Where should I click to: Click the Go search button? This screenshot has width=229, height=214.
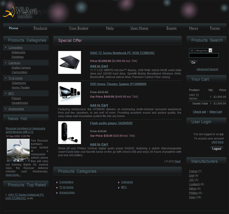pos(193,62)
